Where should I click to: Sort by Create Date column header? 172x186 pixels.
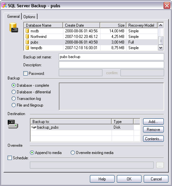coord(81,25)
